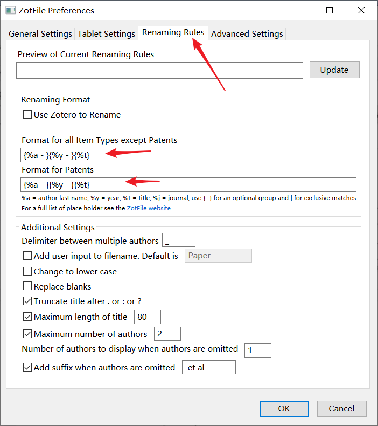
Task: Click the placeholder legend text line
Action: tap(188, 198)
